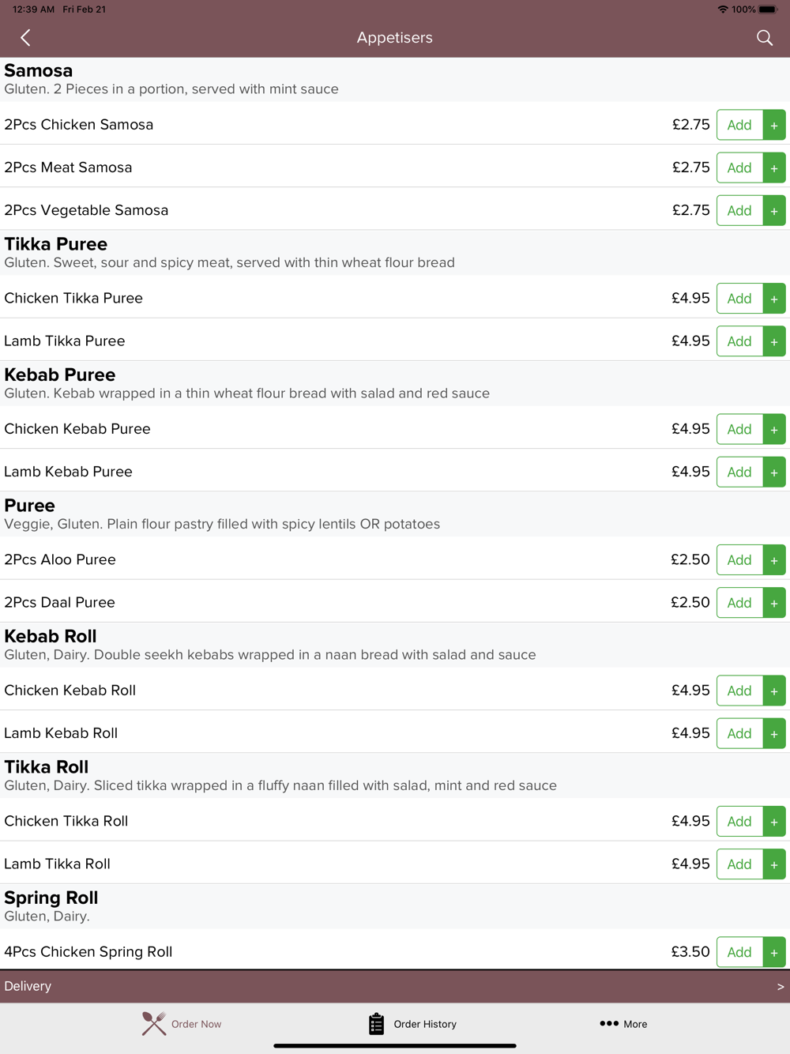This screenshot has width=790, height=1054.
Task: Tap plus icon for 4Pcs Chicken Spring Roll
Action: pyautogui.click(x=774, y=952)
